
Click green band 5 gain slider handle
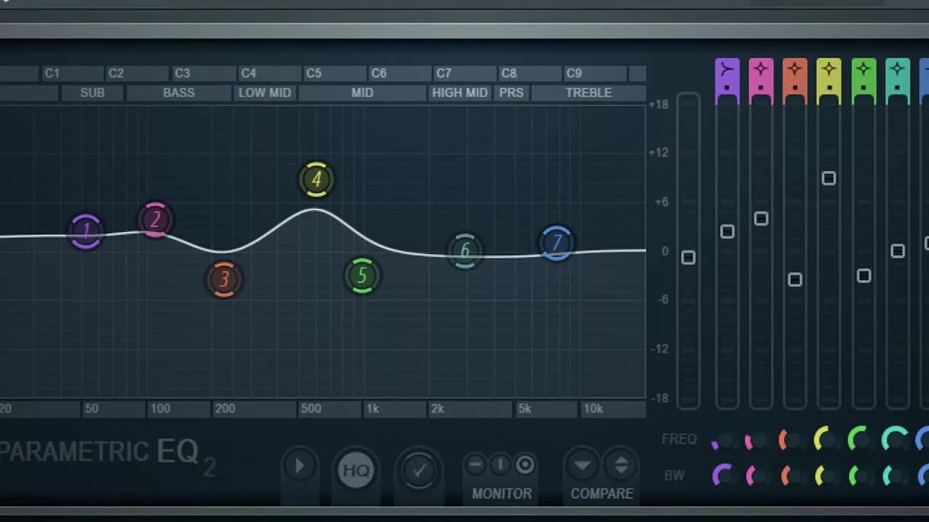coord(863,275)
